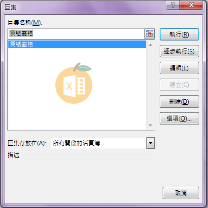Click the macro list scroll up arrow
This screenshot has height=208, width=208.
tap(150, 45)
